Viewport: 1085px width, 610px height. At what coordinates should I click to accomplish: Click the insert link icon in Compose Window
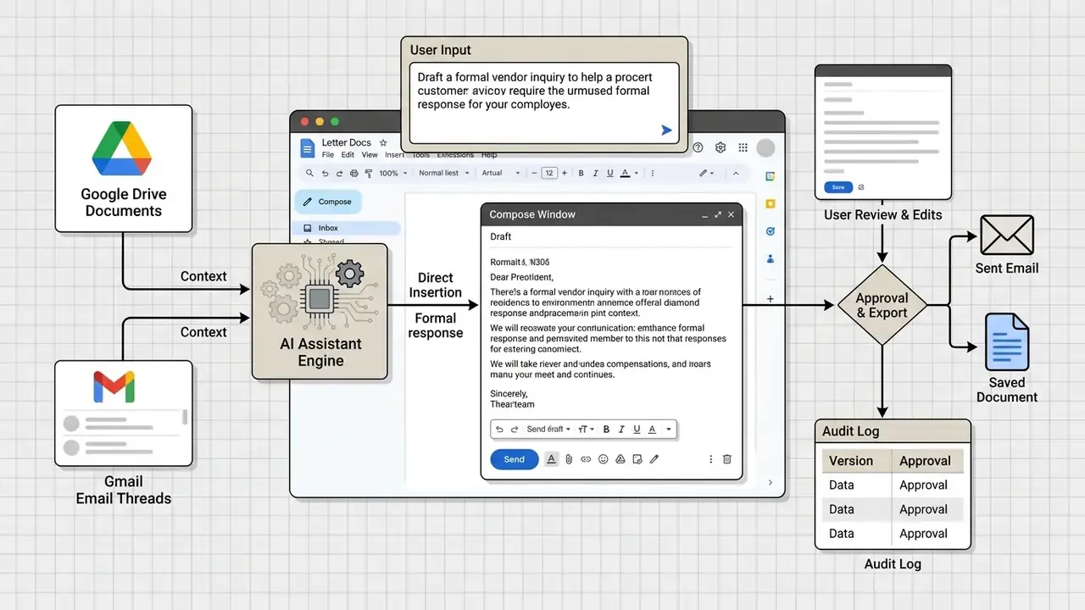click(x=586, y=459)
